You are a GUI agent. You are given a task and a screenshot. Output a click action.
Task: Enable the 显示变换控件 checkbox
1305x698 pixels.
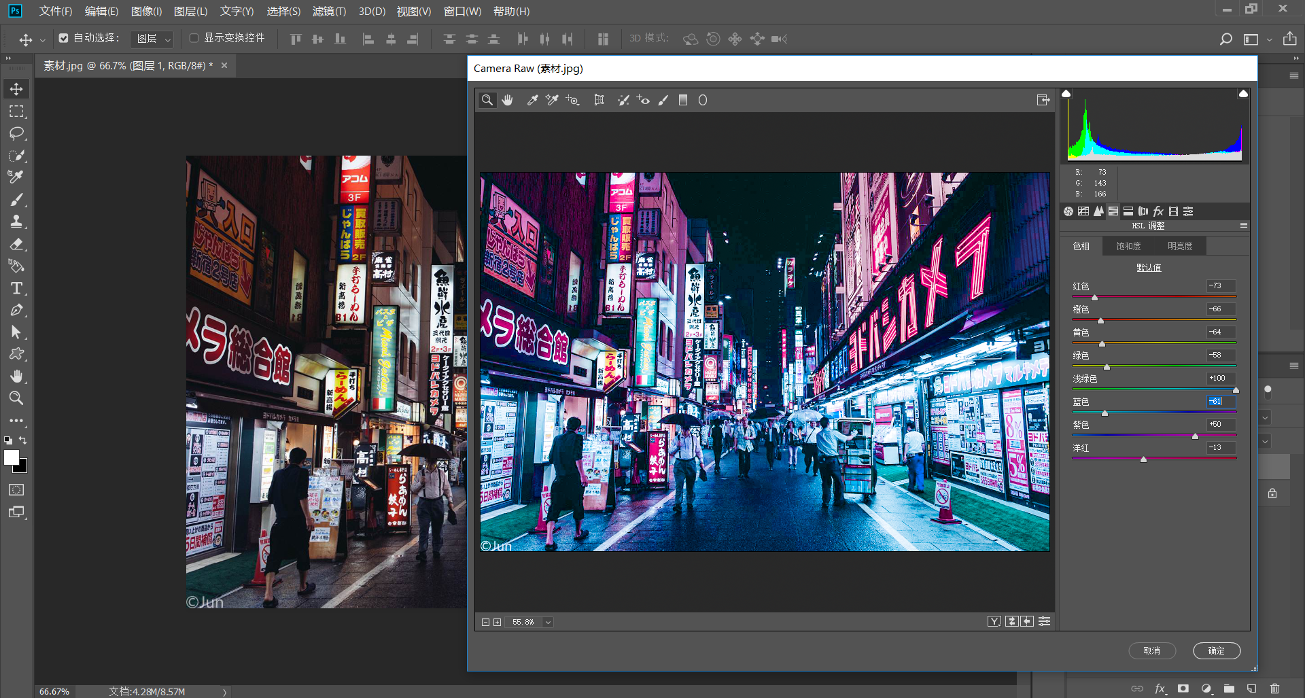194,38
